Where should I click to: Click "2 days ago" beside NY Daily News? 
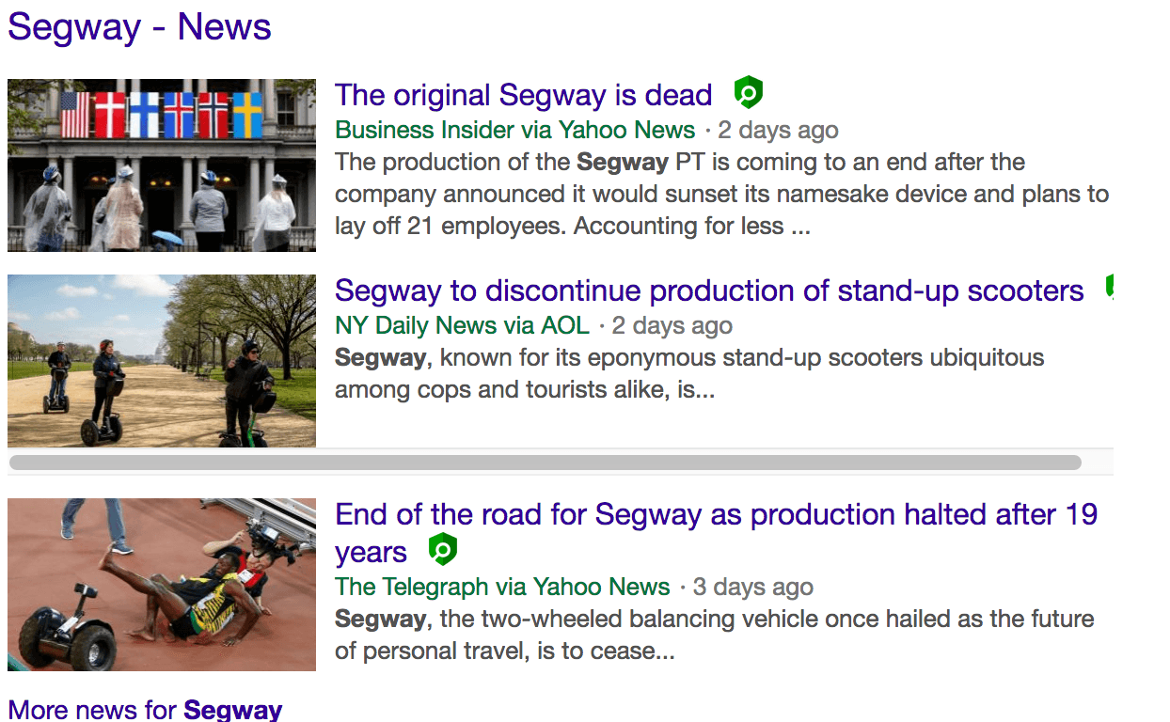pos(672,325)
